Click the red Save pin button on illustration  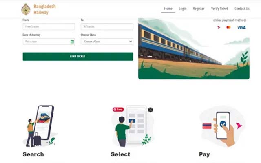coord(118,110)
